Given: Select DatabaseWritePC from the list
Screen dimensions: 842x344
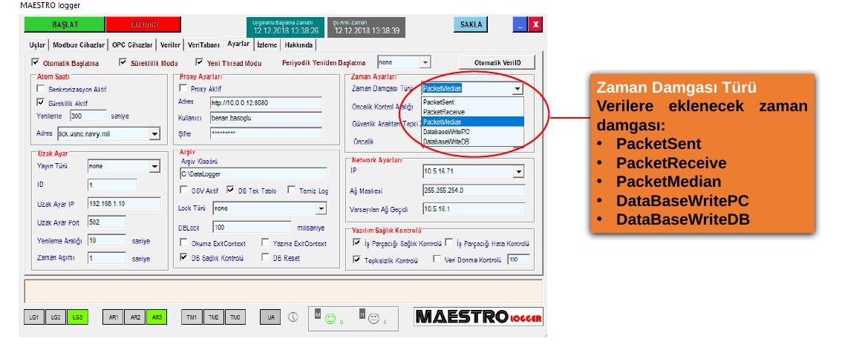Looking at the screenshot, I should (x=472, y=131).
